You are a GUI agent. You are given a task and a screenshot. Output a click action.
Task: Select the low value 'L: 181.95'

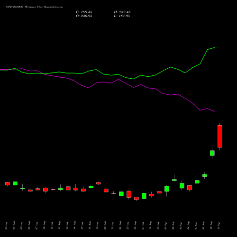point(122,16)
